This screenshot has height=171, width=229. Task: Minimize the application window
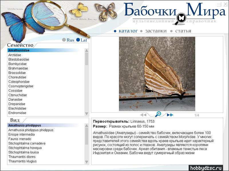point(219,4)
